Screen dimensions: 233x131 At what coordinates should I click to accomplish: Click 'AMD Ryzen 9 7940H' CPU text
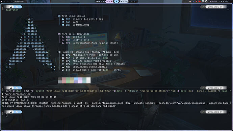84,55
